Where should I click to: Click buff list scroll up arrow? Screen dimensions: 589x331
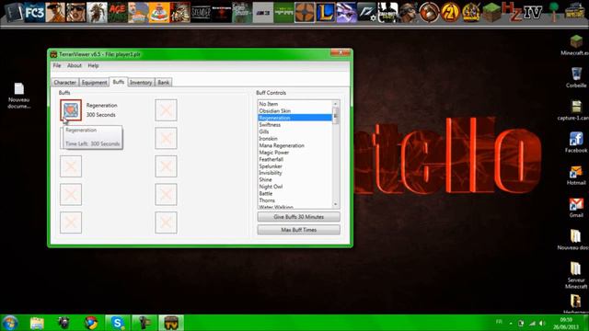(x=336, y=104)
